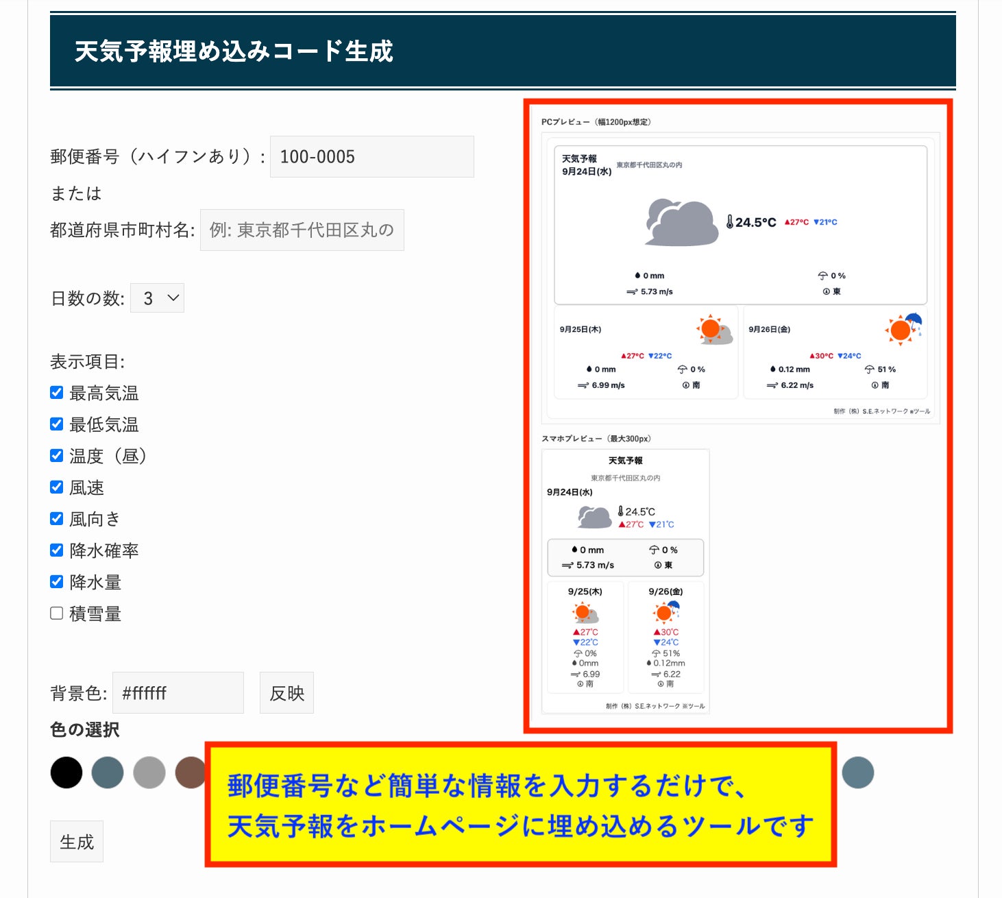Click the 9/26(金) sun icon in smartphone preview
Image resolution: width=1002 pixels, height=898 pixels.
tap(666, 611)
